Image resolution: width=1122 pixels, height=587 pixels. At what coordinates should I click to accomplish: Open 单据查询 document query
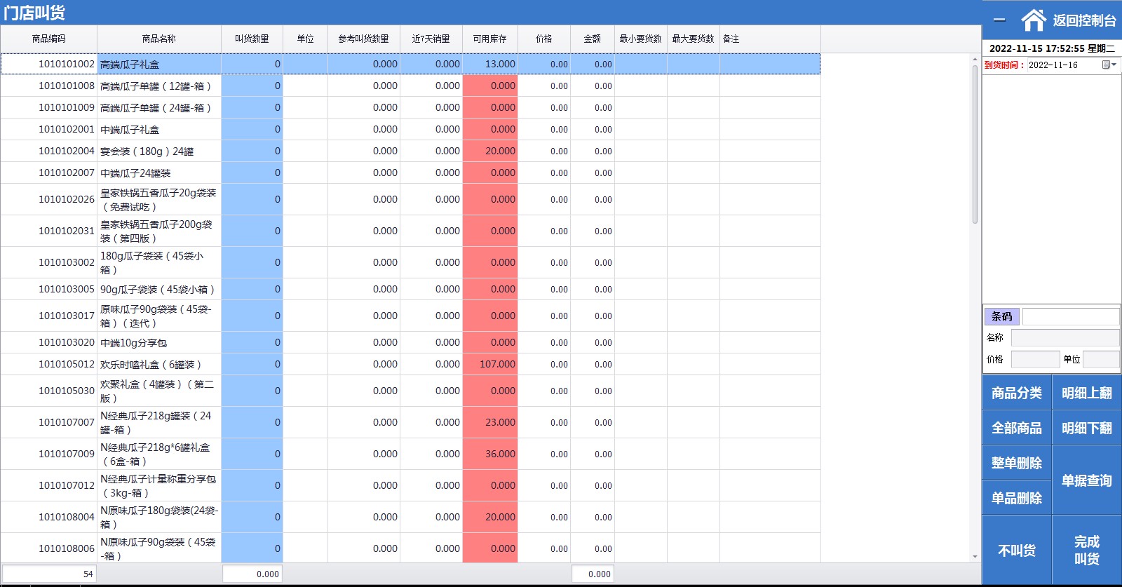[x=1087, y=480]
